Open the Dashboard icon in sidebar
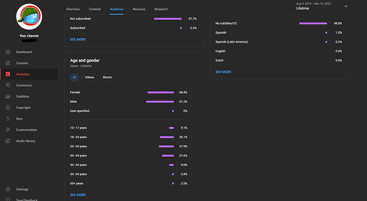The height and width of the screenshot is (201, 367). (8, 52)
